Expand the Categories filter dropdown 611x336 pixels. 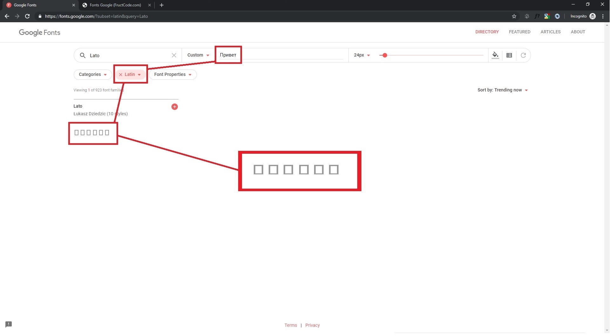pyautogui.click(x=93, y=75)
